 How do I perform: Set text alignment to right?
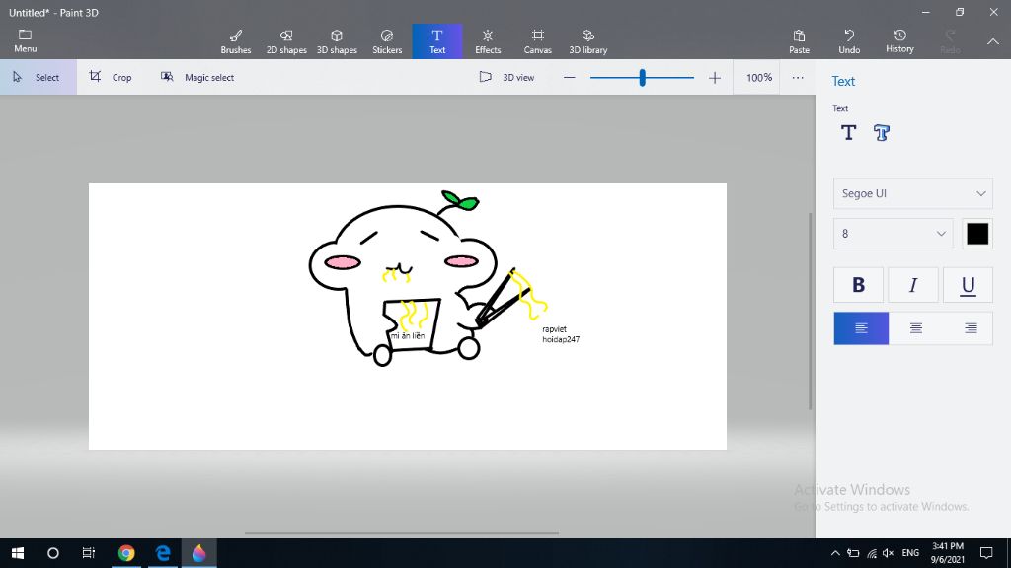tap(971, 328)
